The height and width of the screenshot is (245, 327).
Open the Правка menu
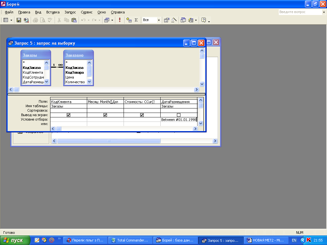(24, 12)
